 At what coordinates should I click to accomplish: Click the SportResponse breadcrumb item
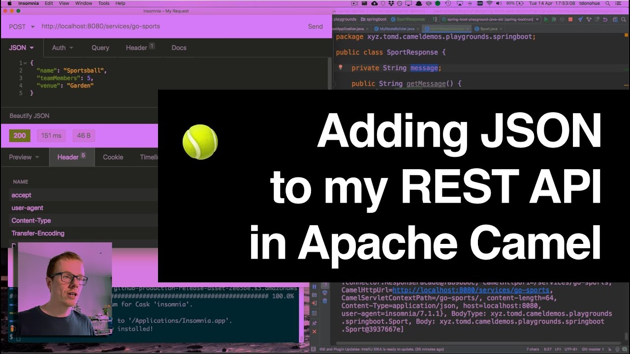tap(408, 19)
